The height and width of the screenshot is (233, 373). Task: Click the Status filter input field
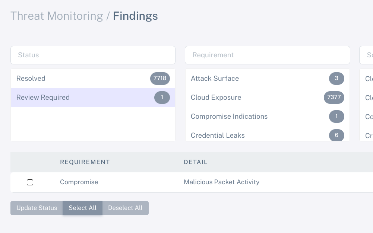[93, 55]
